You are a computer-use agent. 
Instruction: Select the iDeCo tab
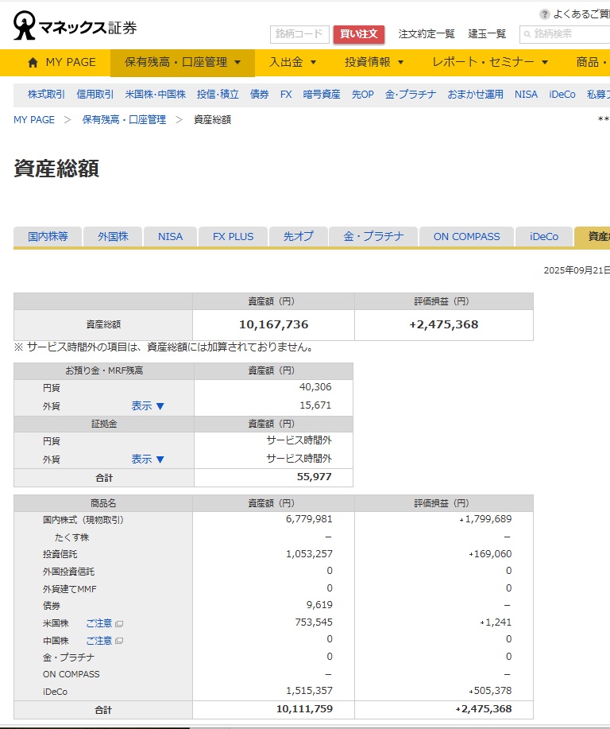543,236
